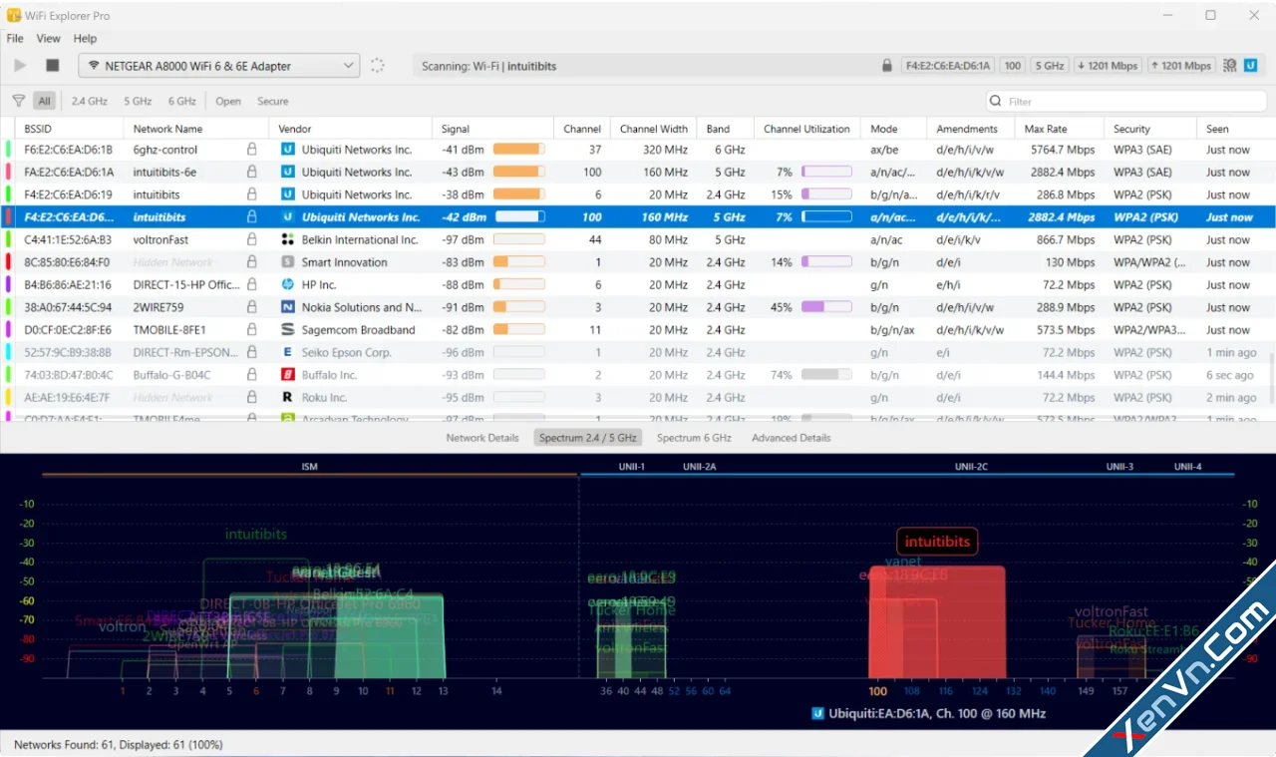1276x757 pixels.
Task: Click the Networks Found status text
Action: click(118, 744)
